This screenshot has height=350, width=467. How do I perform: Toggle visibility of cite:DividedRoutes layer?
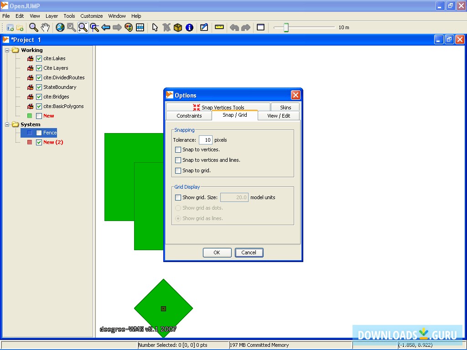click(x=39, y=77)
